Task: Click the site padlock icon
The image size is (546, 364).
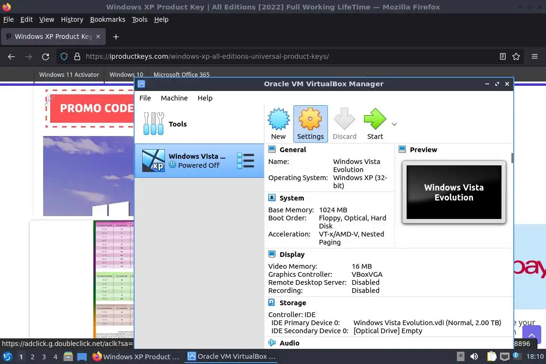Action: 77,56
